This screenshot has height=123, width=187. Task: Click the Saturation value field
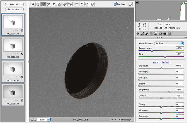point(180,116)
